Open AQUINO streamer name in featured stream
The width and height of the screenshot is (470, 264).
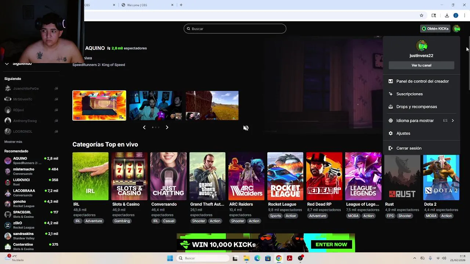coord(95,48)
